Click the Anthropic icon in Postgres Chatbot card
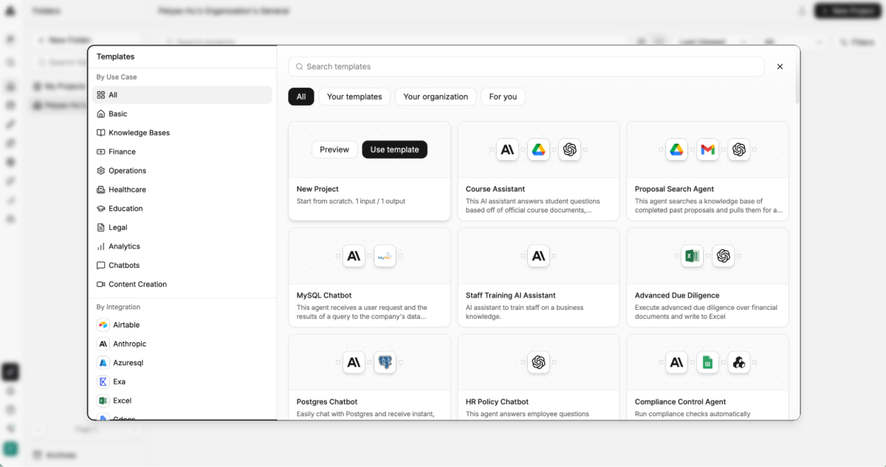This screenshot has width=886, height=467. coord(354,362)
